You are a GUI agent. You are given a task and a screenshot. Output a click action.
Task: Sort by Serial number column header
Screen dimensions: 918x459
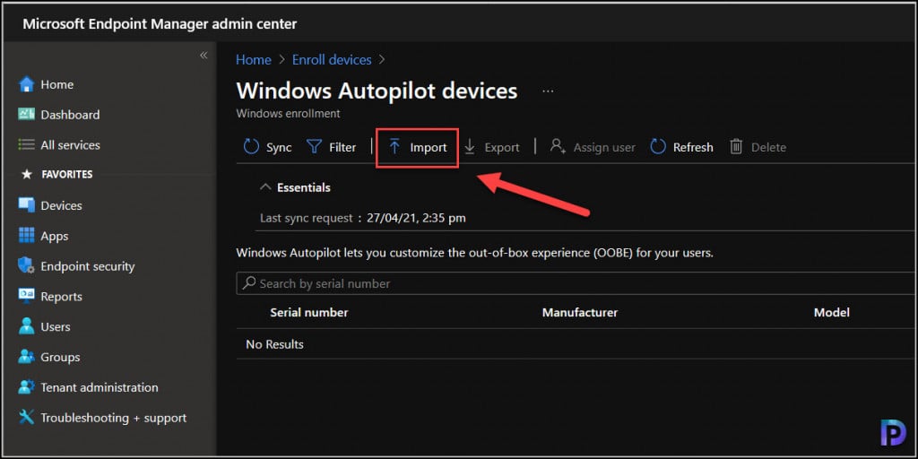tap(309, 313)
